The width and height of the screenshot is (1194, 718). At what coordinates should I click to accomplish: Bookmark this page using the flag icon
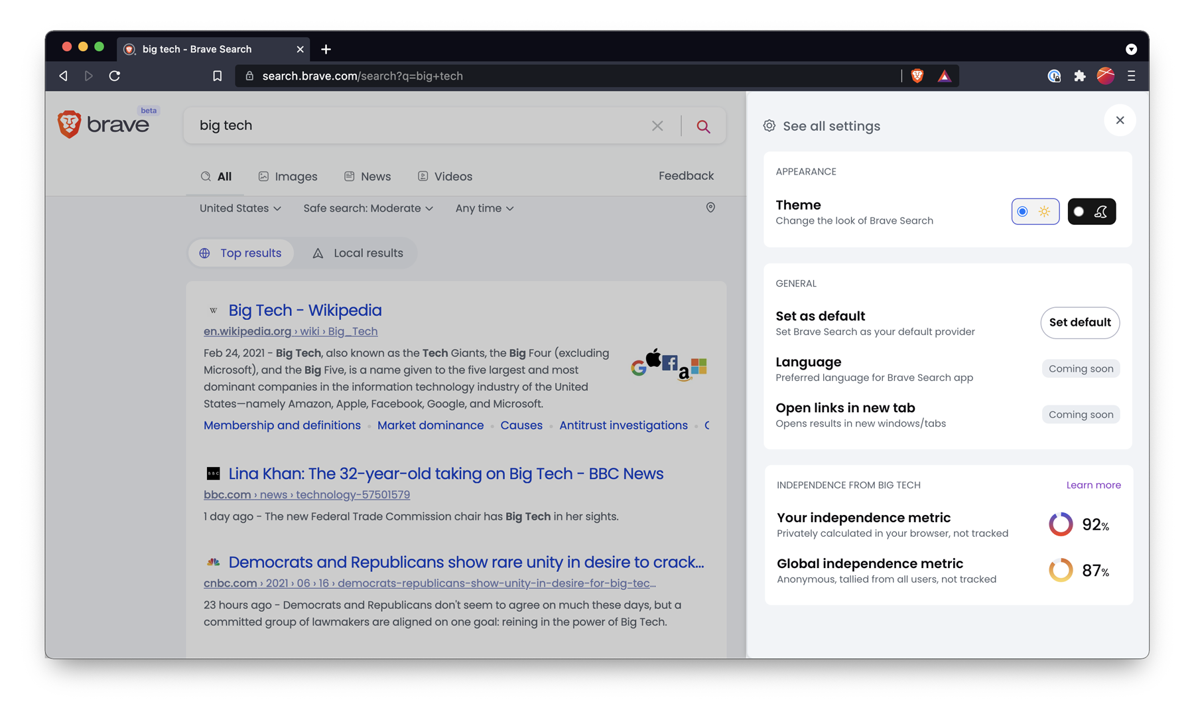(217, 76)
